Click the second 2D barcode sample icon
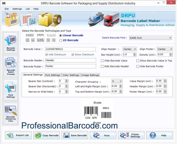Screen dimensions: 177x144 pos(33,40)
